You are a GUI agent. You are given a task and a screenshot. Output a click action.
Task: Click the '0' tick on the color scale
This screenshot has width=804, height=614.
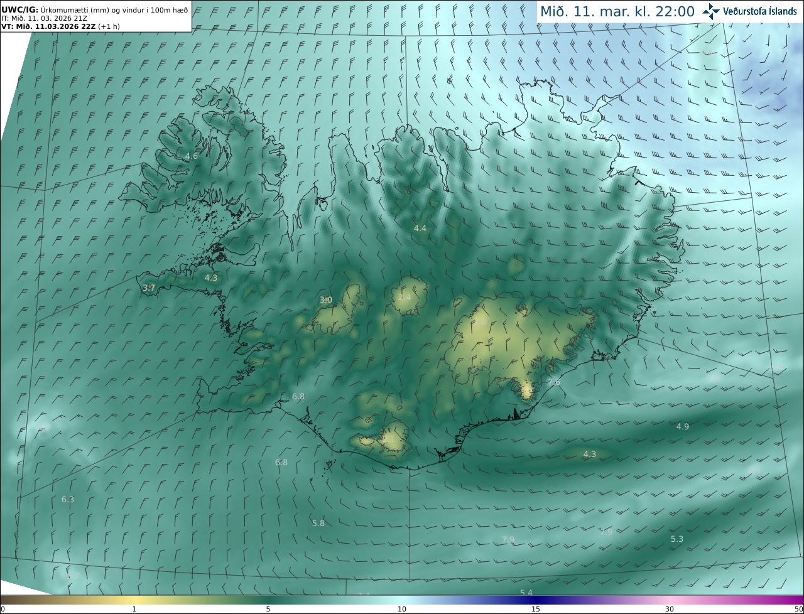[x=3, y=609]
